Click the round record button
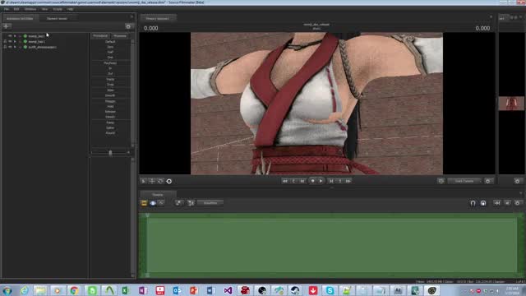The image size is (526, 296). (x=312, y=181)
